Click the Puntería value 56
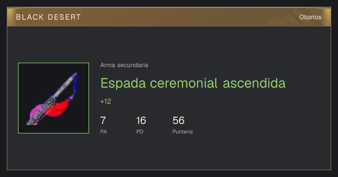338x177 pixels. (178, 121)
